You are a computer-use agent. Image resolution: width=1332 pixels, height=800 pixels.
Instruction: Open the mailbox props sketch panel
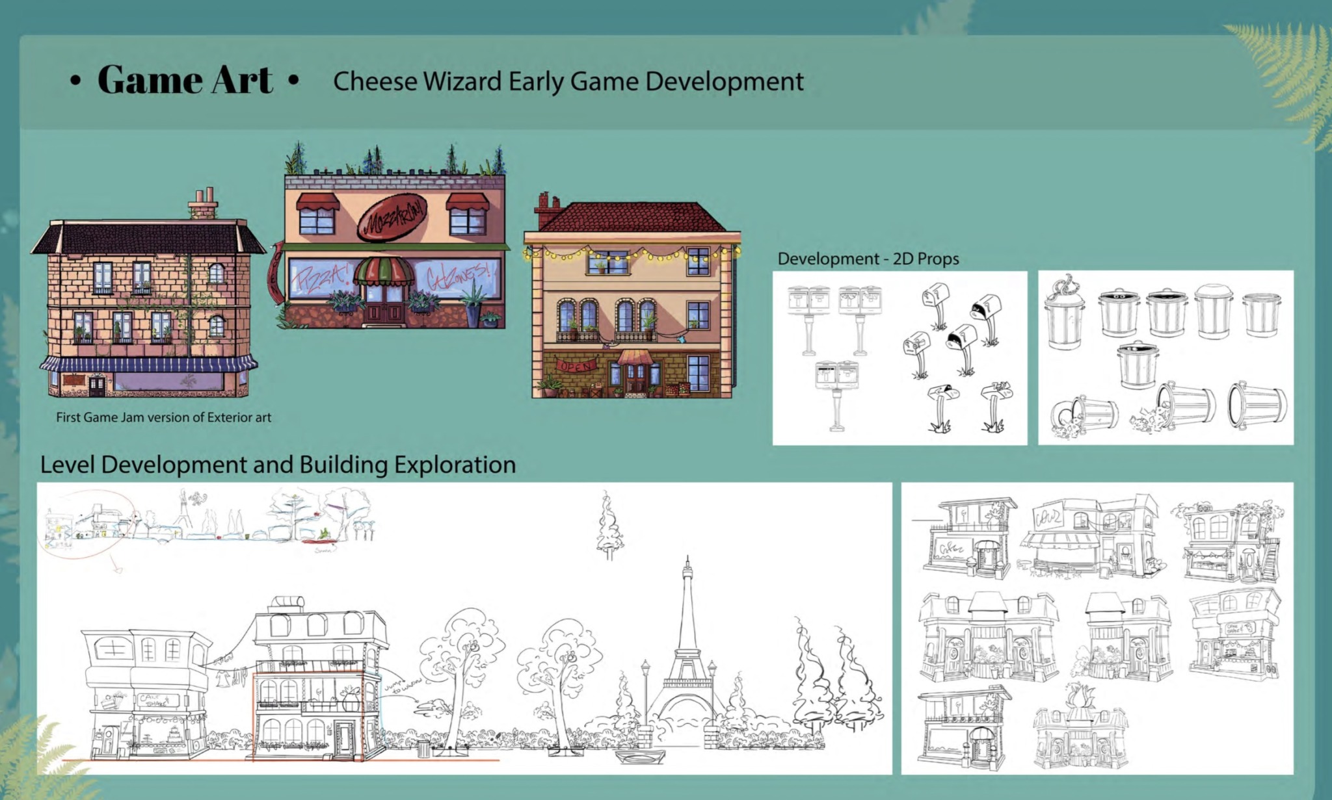(899, 358)
